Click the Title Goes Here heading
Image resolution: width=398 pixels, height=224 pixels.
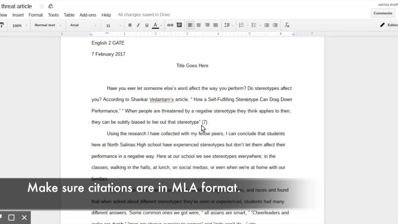click(x=192, y=66)
